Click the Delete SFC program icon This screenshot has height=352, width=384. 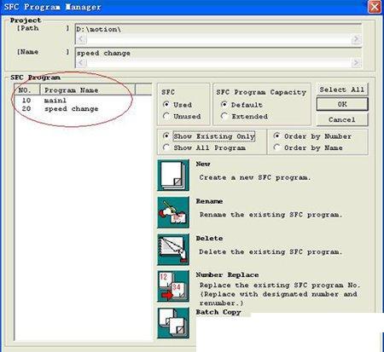tap(173, 250)
